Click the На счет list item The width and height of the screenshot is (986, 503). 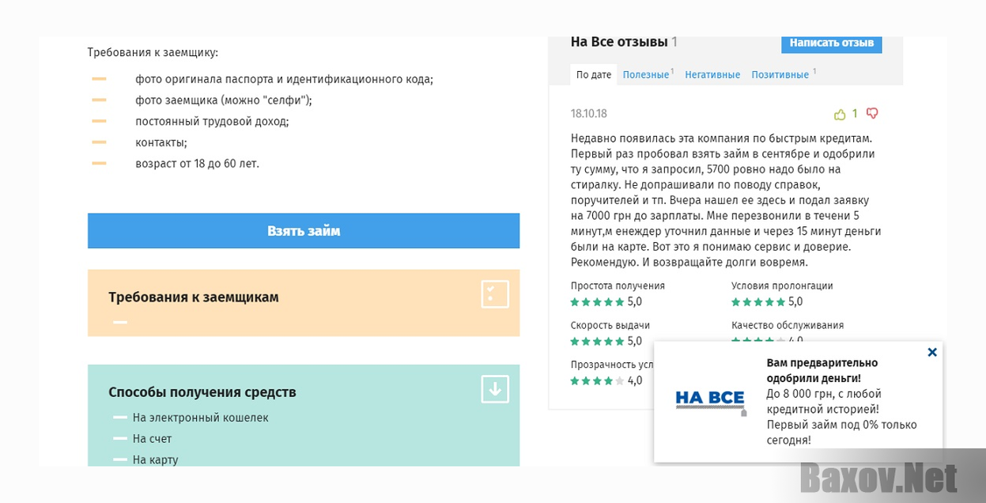click(x=152, y=439)
